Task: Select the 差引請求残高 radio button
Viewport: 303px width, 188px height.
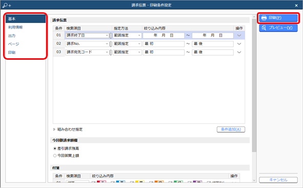Action: coord(55,149)
